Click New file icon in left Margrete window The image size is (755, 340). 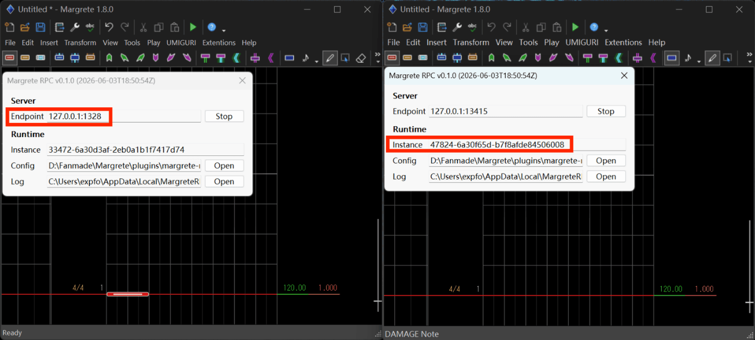(x=9, y=27)
